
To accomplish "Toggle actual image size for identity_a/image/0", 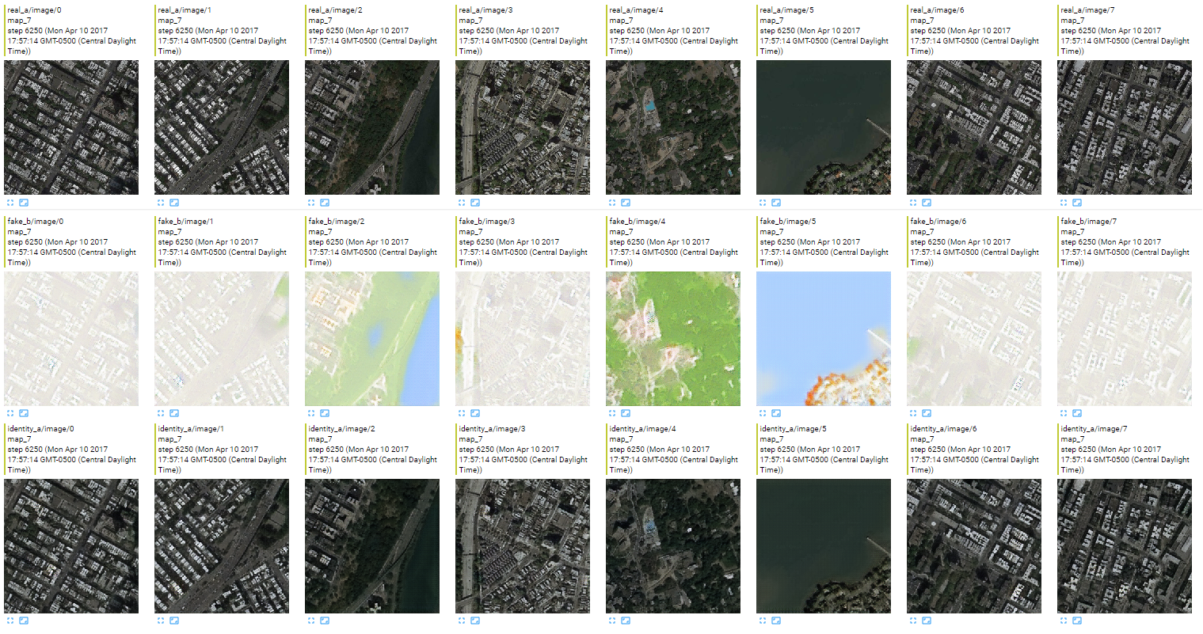I will click(23, 621).
